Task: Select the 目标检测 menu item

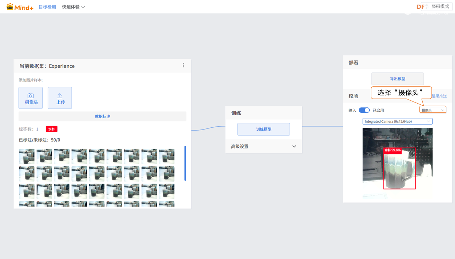Action: tap(47, 6)
